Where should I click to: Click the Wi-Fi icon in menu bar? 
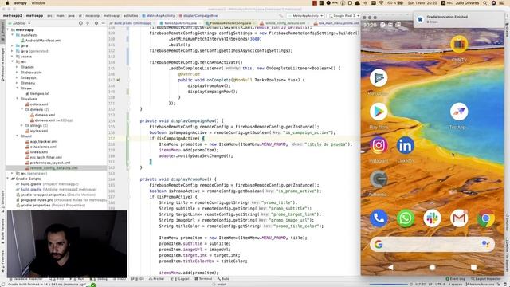[382, 3]
